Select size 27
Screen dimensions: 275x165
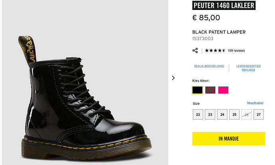pos(259,114)
